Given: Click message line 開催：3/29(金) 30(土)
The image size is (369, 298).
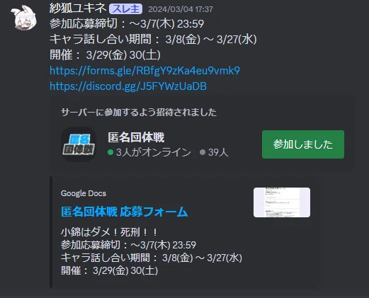Looking at the screenshot, I should point(105,55).
